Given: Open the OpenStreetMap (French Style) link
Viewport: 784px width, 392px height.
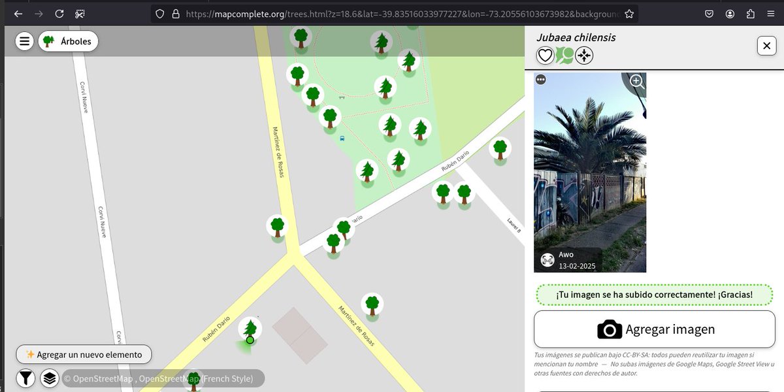Looking at the screenshot, I should pyautogui.click(x=196, y=378).
